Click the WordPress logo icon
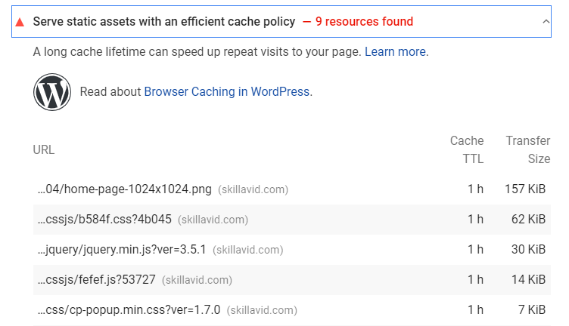This screenshot has width=569, height=326. (x=52, y=92)
